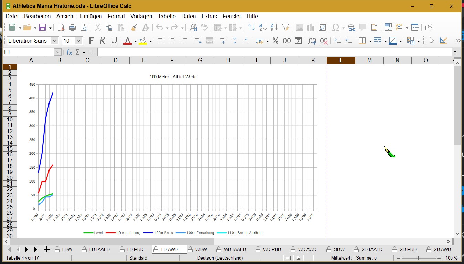This screenshot has height=264, width=464.
Task: Format cell as number 0,0
Action: 287,41
